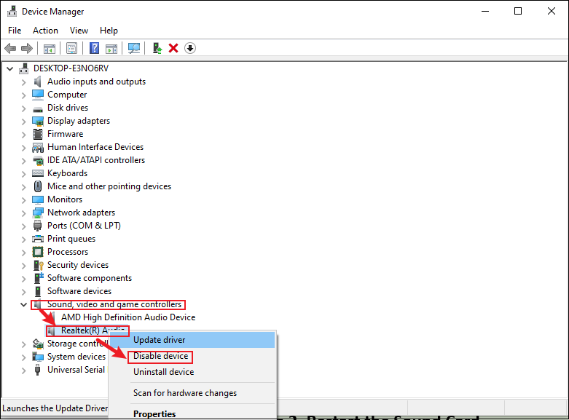Click the Audio inputs and outputs speaker icon

pyautogui.click(x=38, y=82)
